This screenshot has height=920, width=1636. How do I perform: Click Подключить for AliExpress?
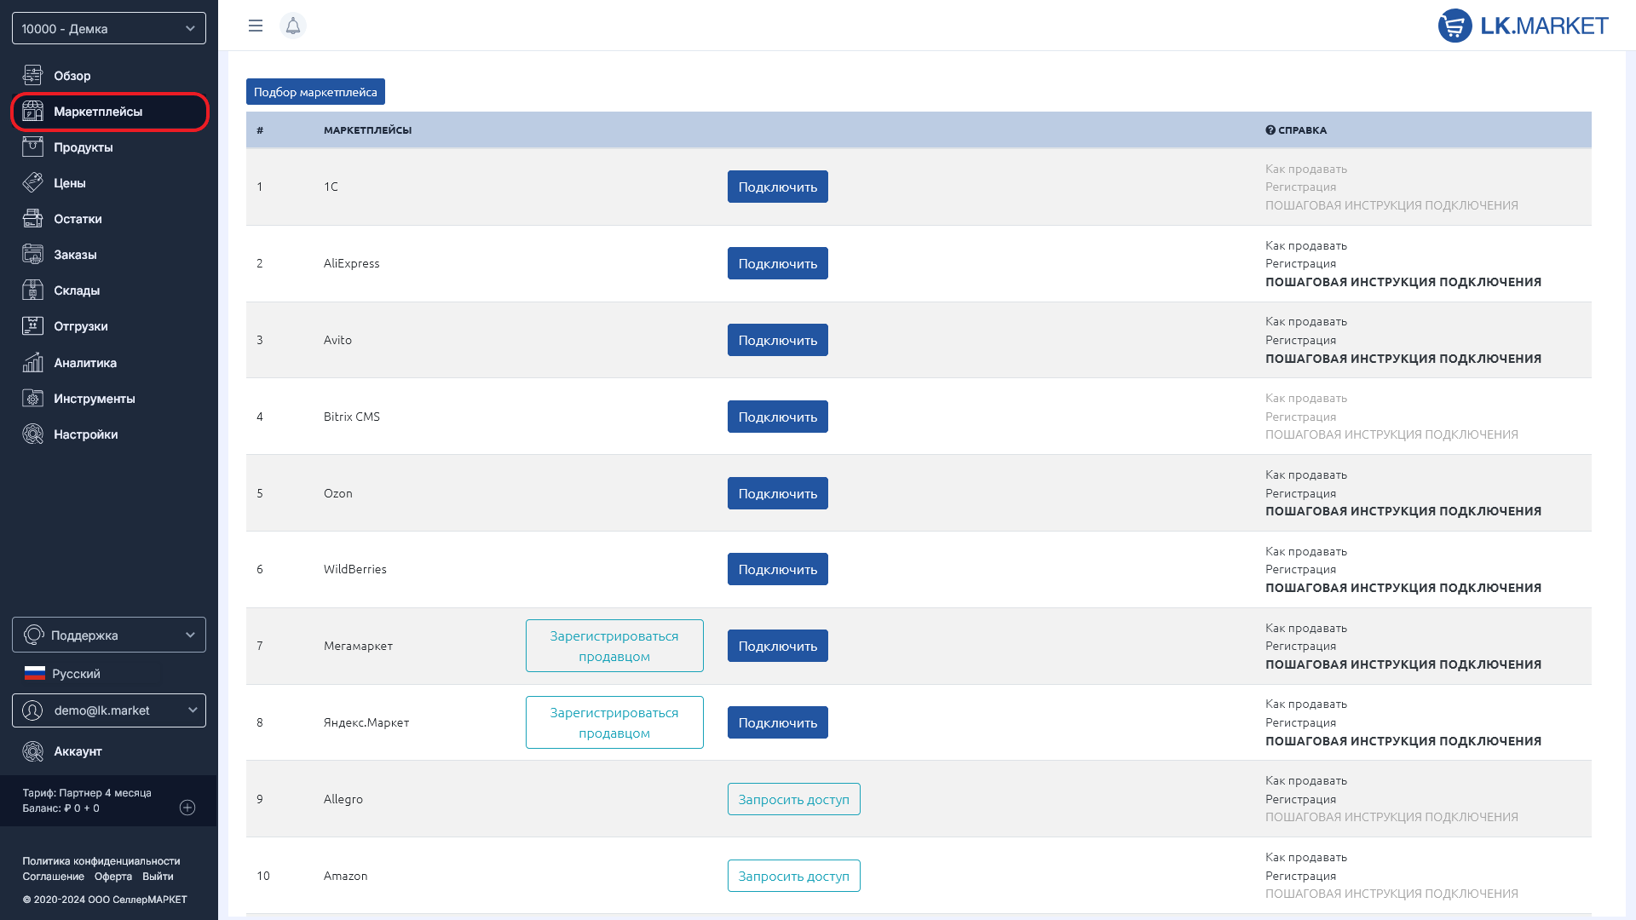point(777,263)
